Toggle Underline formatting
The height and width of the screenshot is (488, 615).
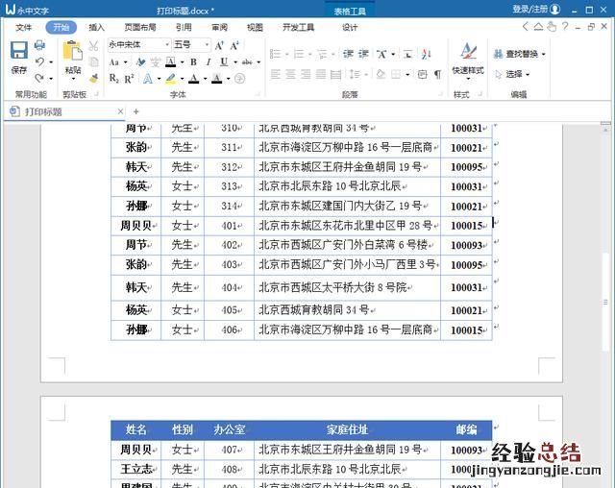224,61
